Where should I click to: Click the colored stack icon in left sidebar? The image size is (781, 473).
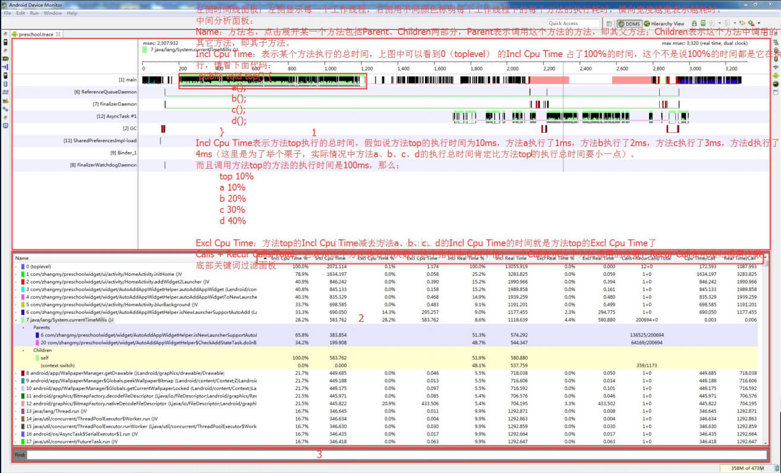tap(5, 101)
